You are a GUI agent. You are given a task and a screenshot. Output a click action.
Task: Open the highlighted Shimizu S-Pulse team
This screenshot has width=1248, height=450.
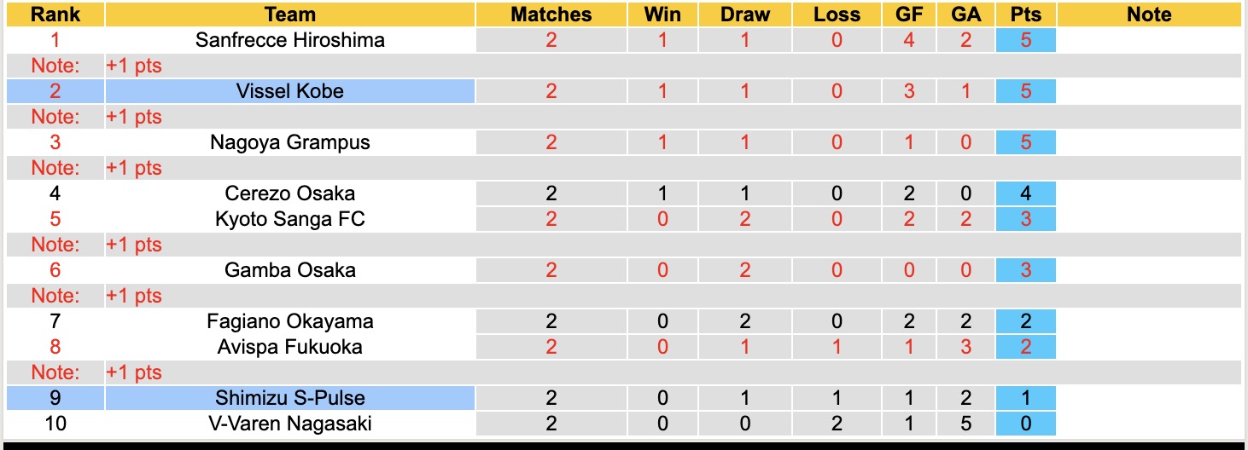coord(290,398)
